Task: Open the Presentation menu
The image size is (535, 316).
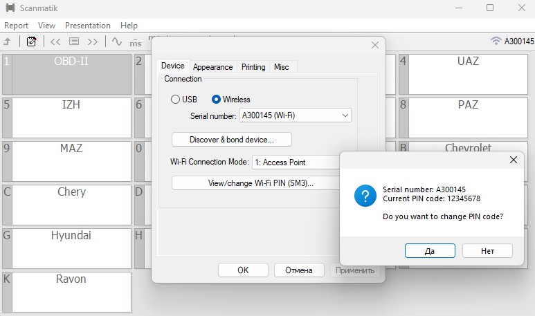Action: (x=88, y=26)
